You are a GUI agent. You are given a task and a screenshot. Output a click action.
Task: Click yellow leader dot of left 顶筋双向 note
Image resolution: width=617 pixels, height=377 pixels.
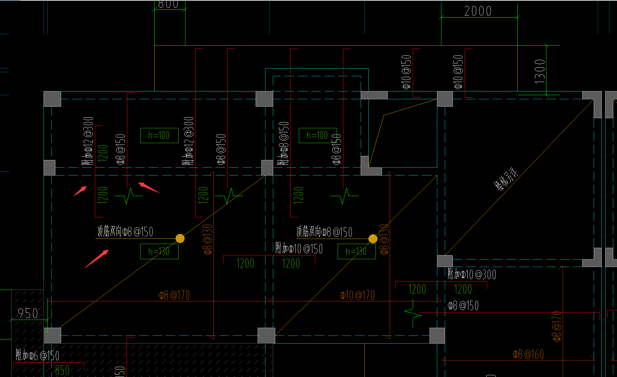180,239
